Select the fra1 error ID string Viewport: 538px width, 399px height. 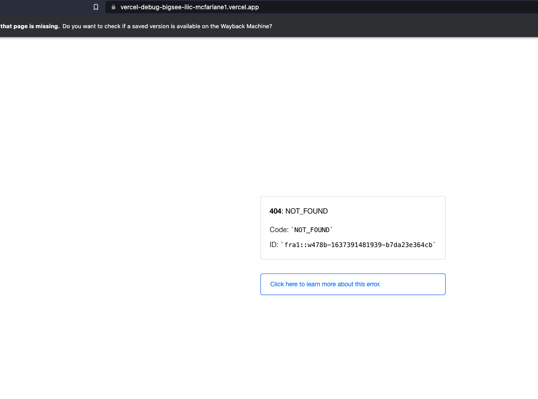(359, 244)
